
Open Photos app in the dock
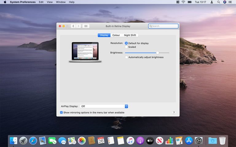pos(82,141)
